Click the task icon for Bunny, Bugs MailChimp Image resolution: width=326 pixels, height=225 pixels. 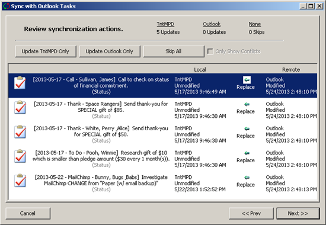tap(20, 181)
